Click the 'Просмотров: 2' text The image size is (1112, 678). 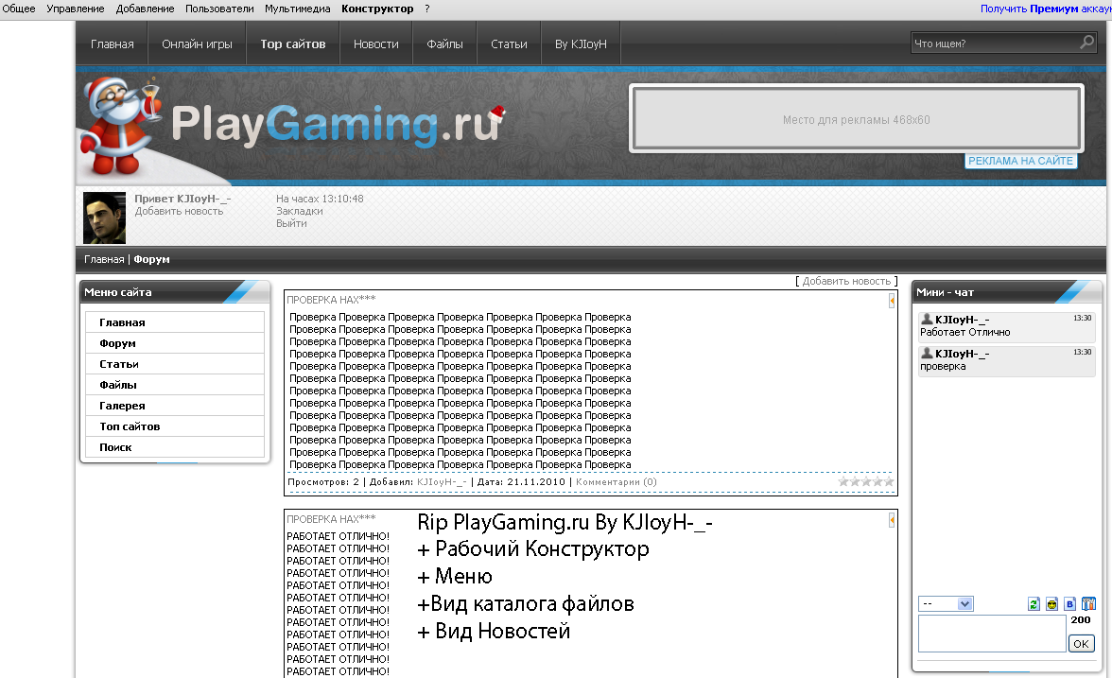pos(323,481)
